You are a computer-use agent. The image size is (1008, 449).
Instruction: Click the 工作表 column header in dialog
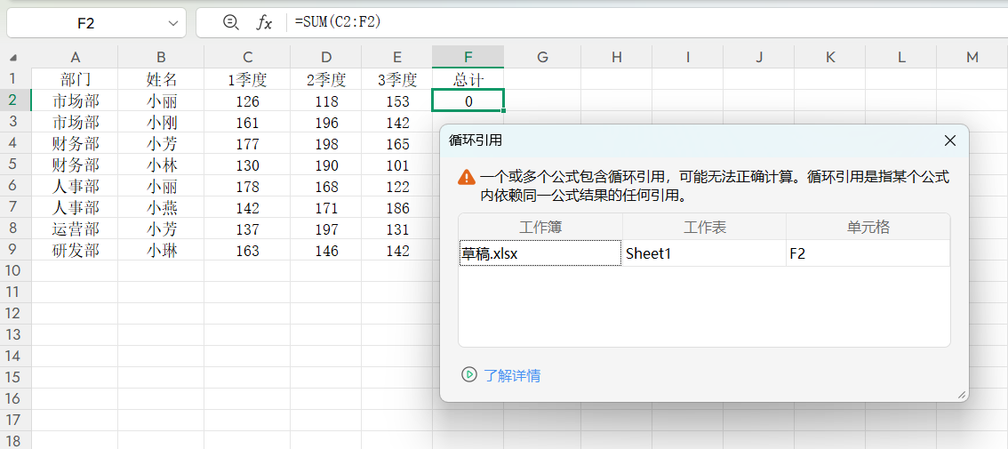point(704,227)
